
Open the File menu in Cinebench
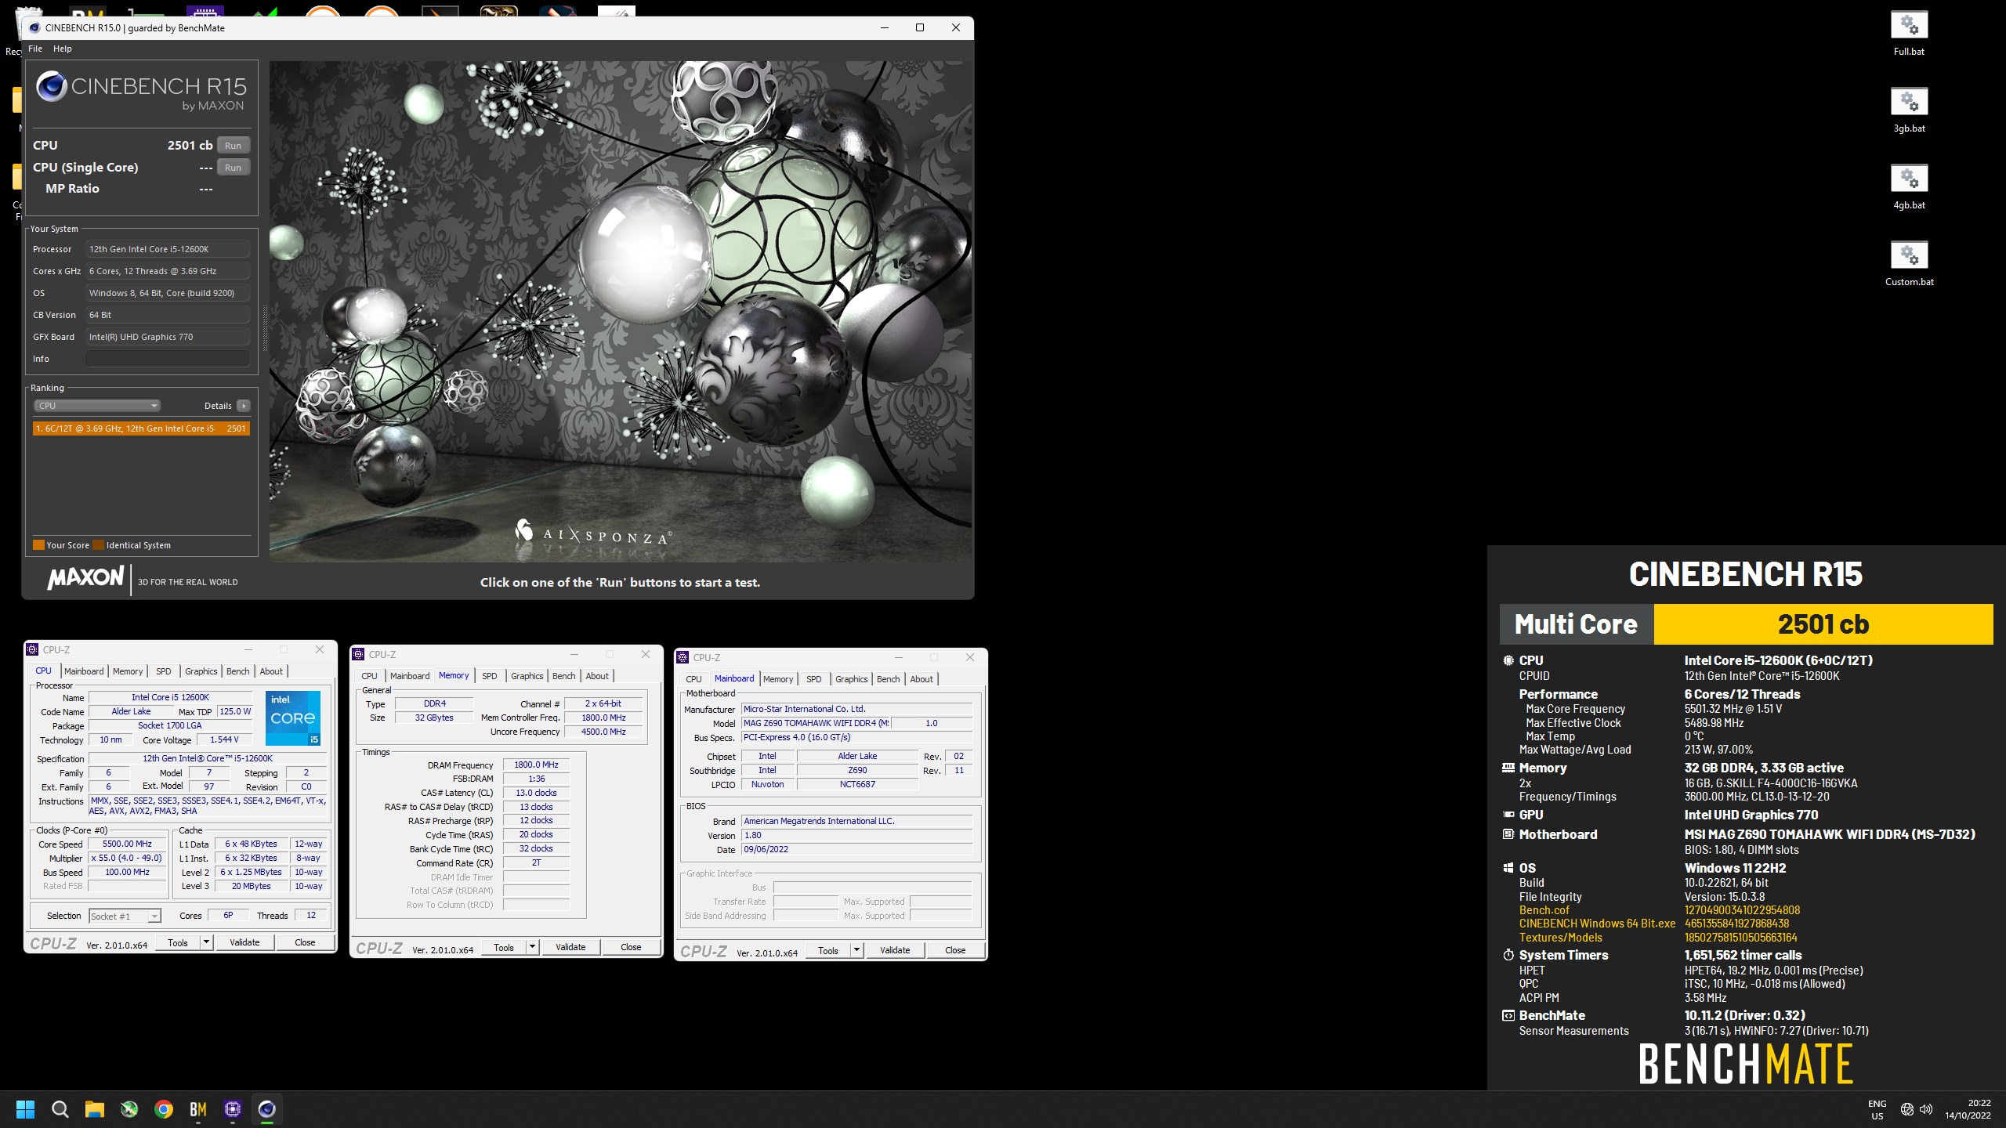pos(35,49)
